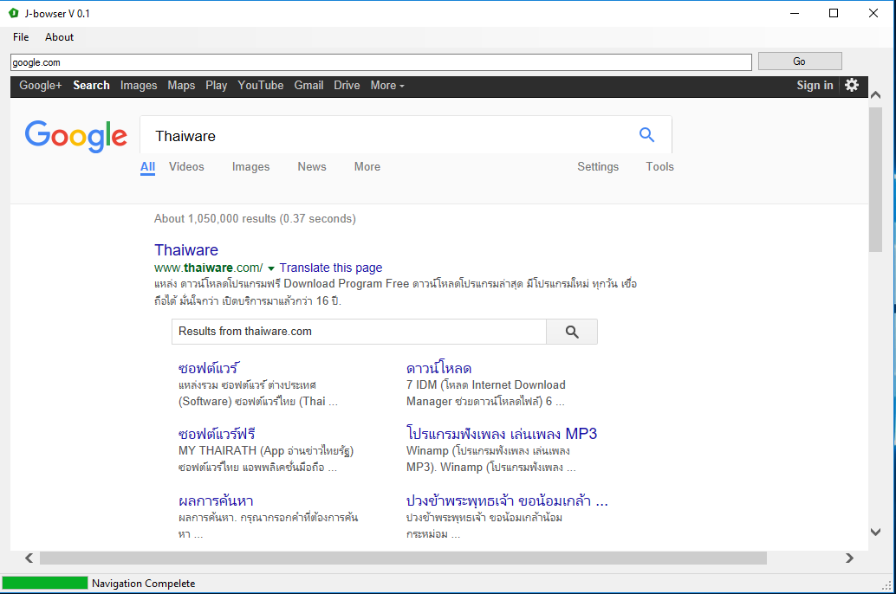The image size is (896, 594).
Task: Click the Winamp snippet text under MP3 link
Action: coord(490,459)
